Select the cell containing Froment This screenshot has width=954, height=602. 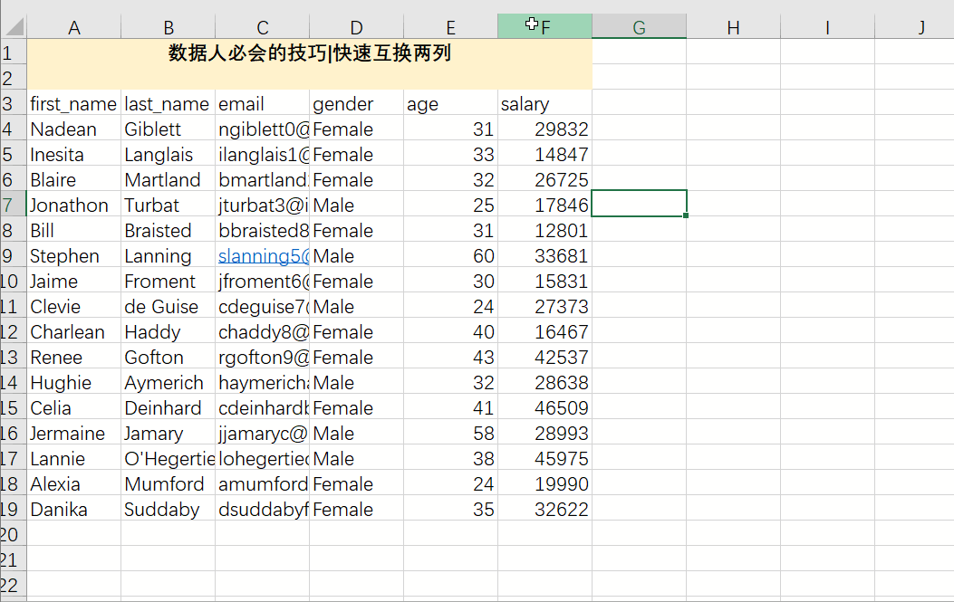pyautogui.click(x=168, y=281)
